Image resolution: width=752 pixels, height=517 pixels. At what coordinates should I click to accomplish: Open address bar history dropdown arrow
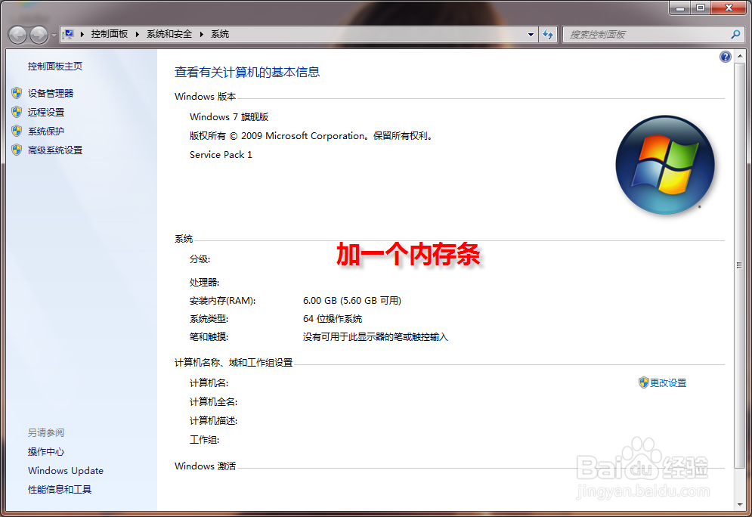pyautogui.click(x=531, y=35)
